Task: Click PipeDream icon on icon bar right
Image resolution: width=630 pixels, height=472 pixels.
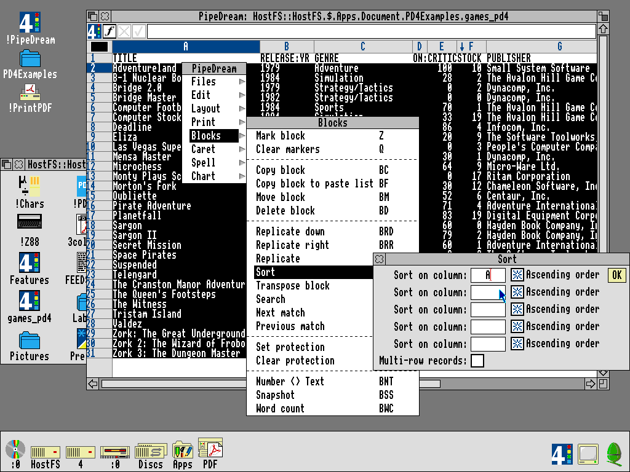Action: 562,454
